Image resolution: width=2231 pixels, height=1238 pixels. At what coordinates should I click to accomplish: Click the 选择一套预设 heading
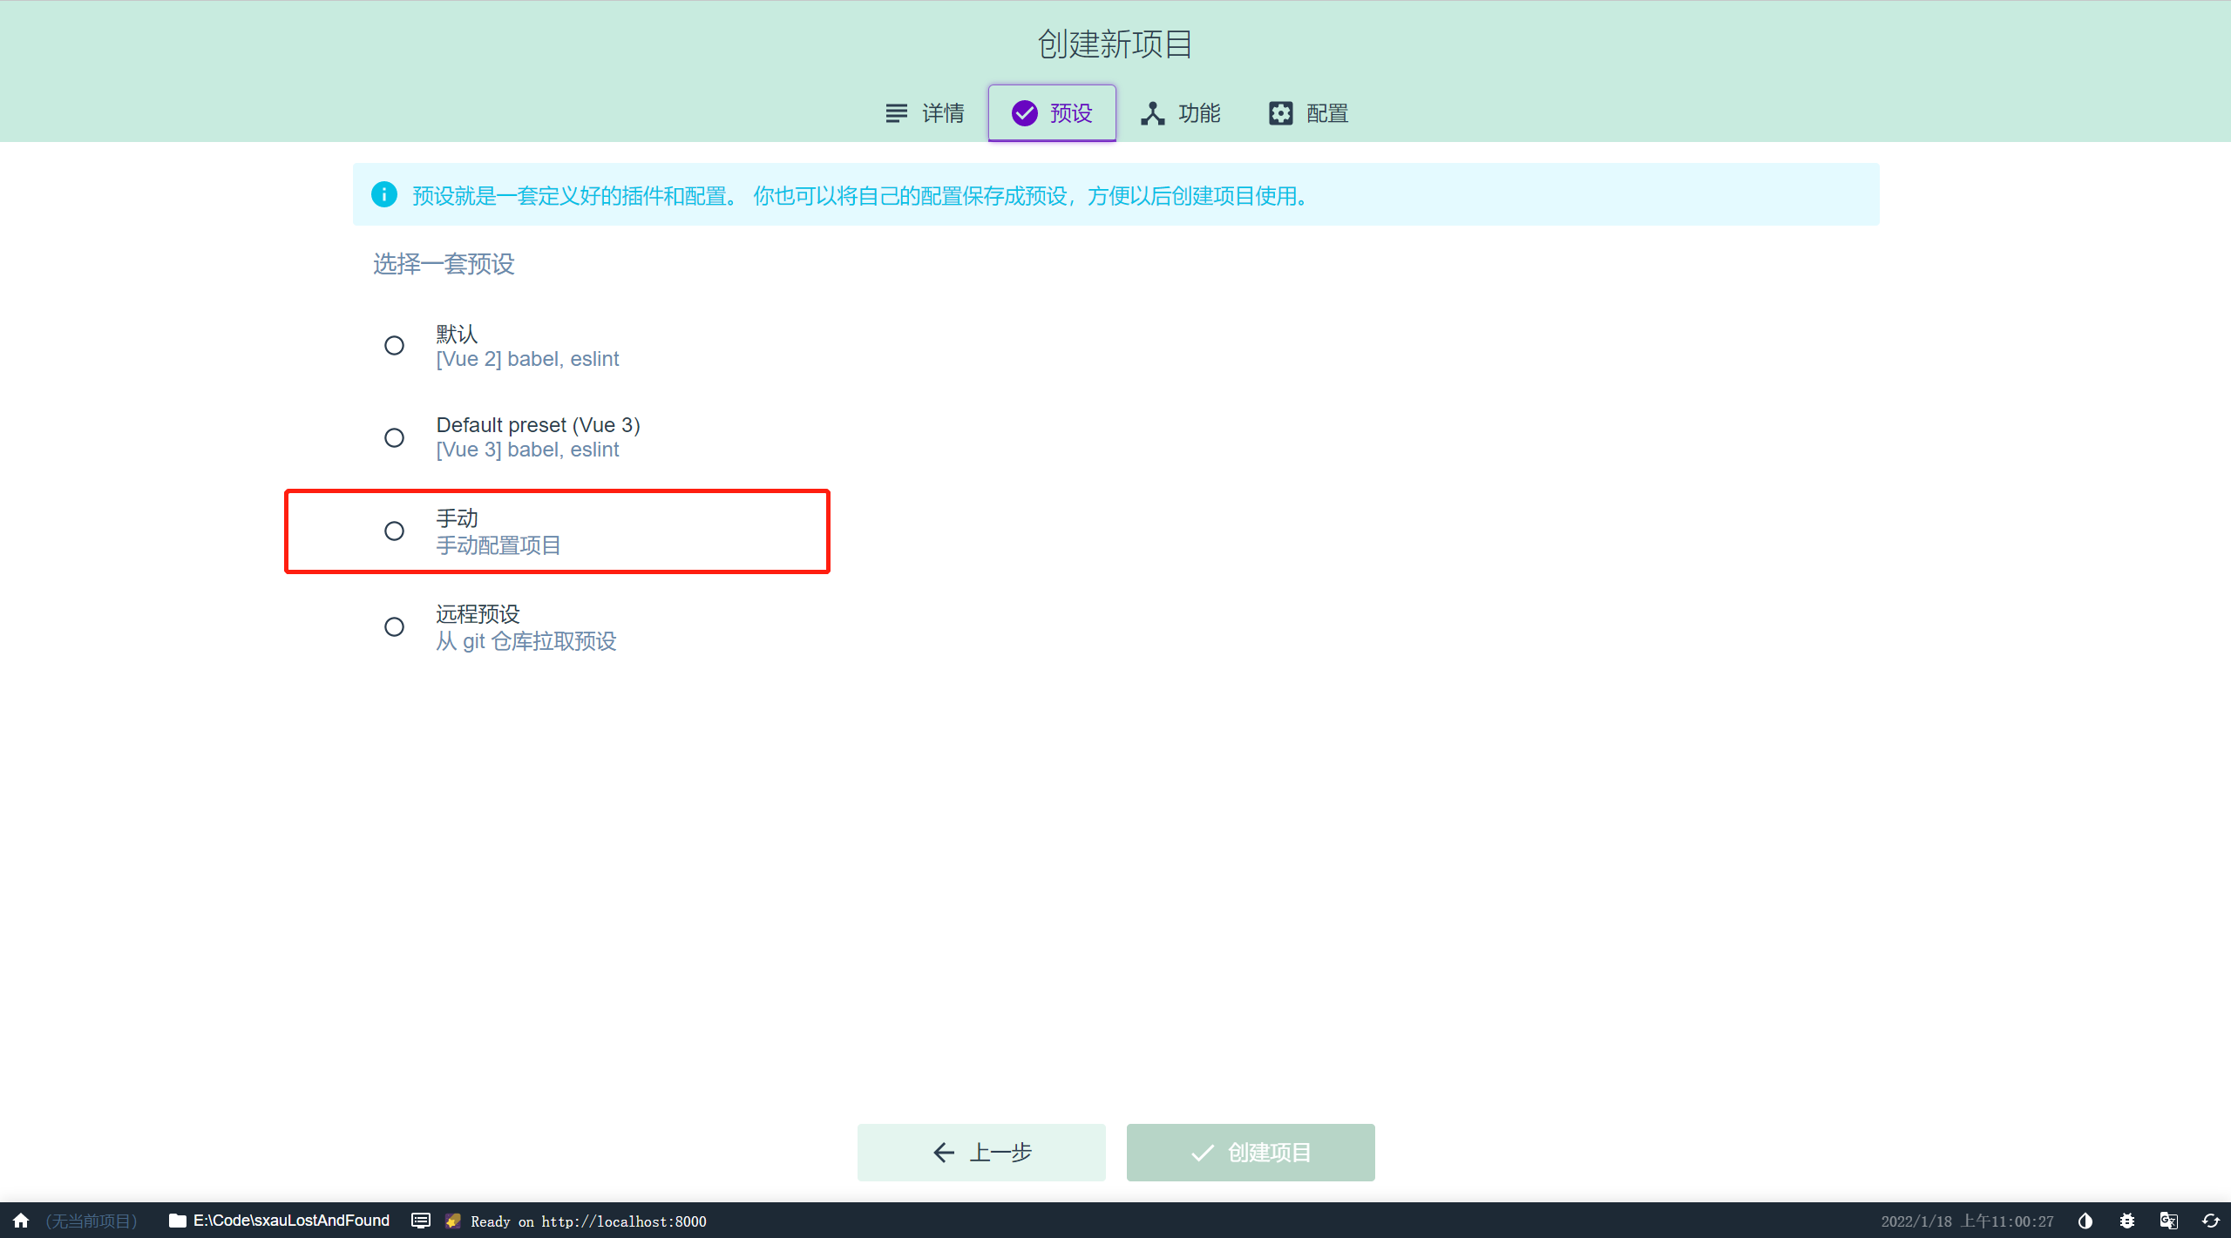click(x=444, y=264)
